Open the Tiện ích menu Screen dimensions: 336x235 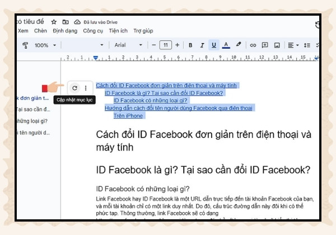click(x=118, y=31)
